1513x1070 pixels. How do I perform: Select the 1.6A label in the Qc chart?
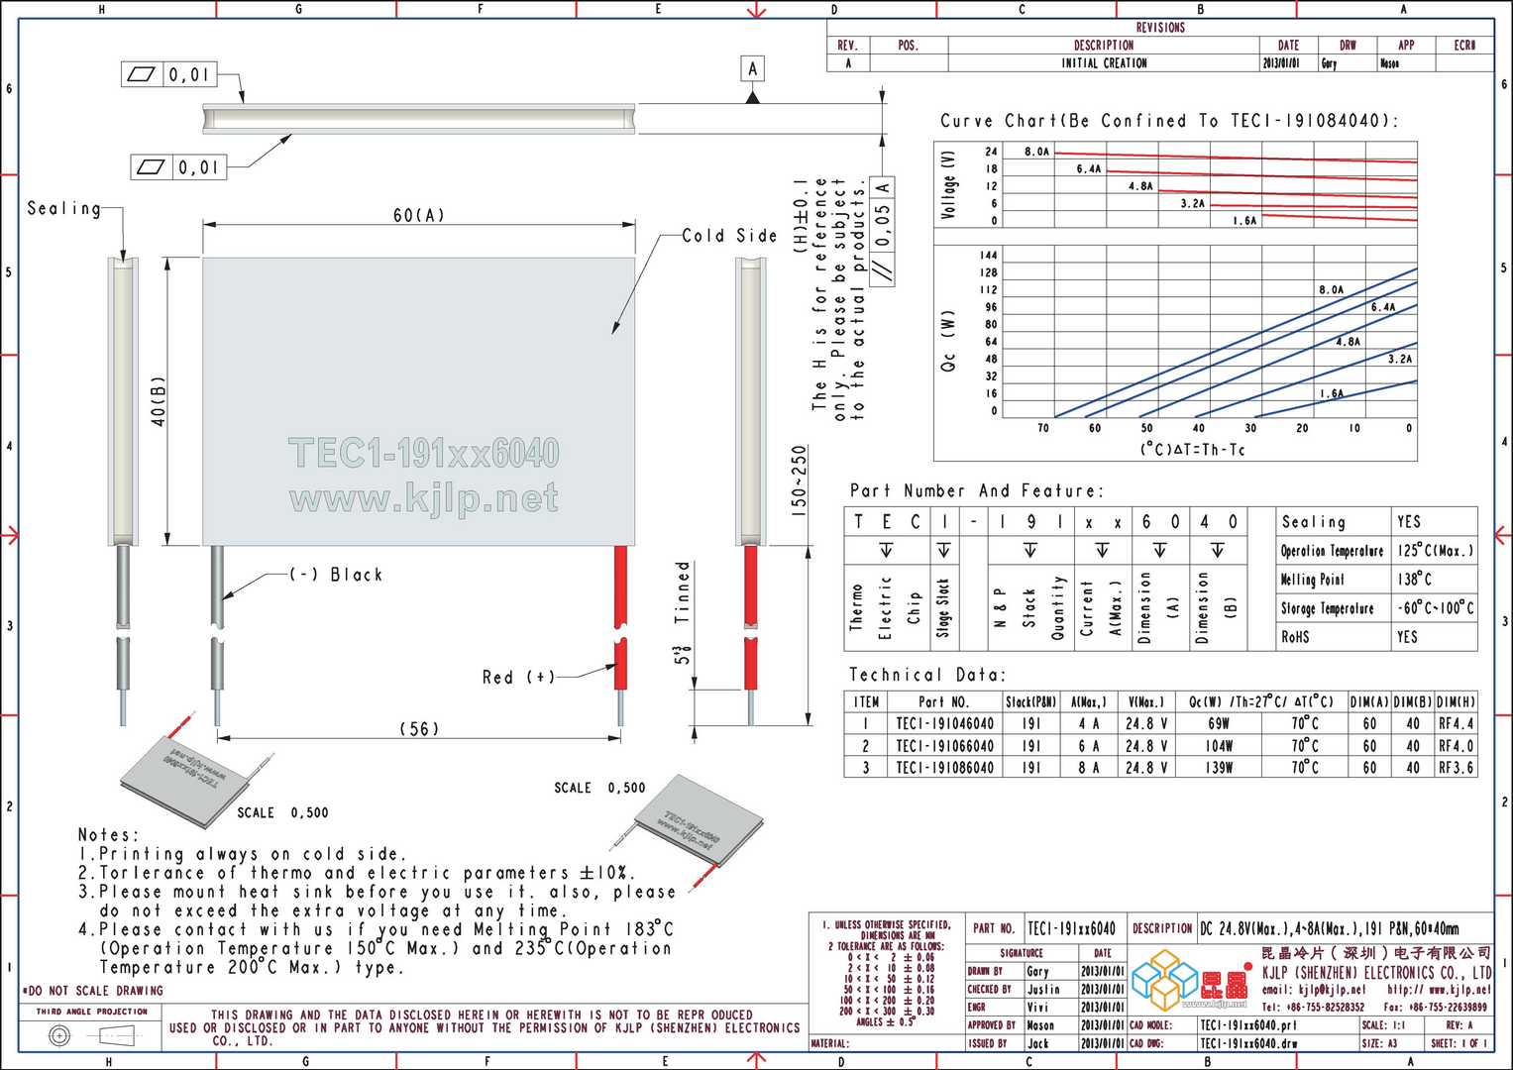pyautogui.click(x=1332, y=393)
